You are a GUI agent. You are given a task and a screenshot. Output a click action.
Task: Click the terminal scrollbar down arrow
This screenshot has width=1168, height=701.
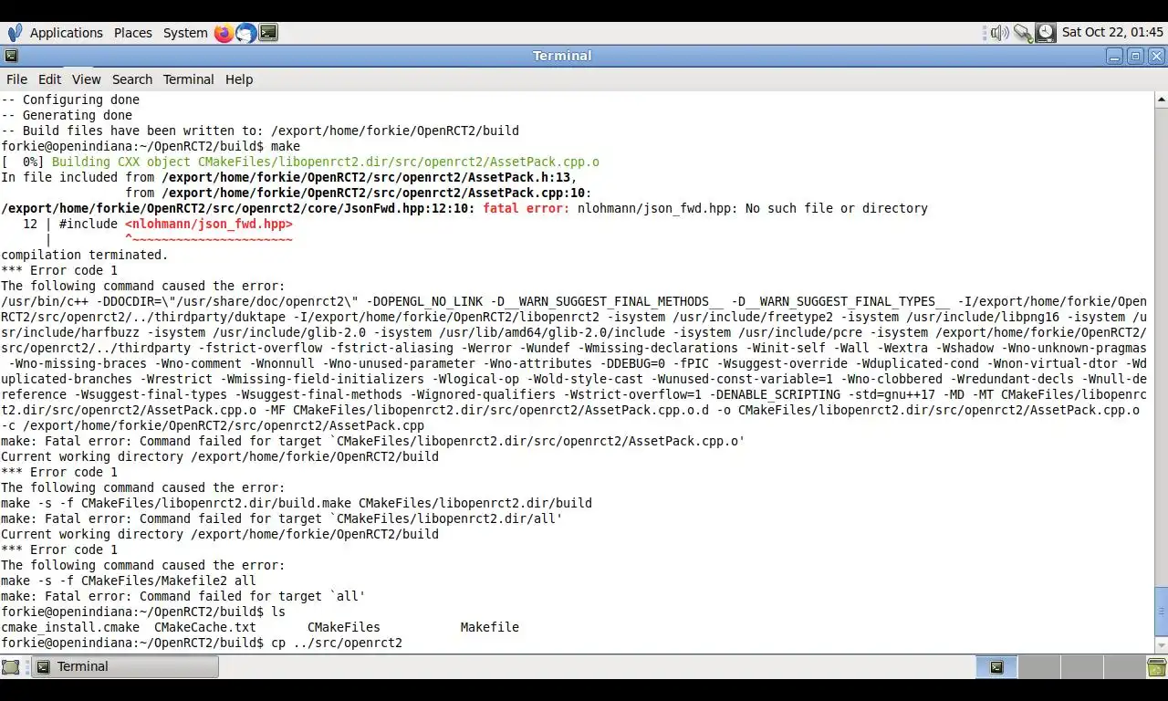(x=1162, y=645)
